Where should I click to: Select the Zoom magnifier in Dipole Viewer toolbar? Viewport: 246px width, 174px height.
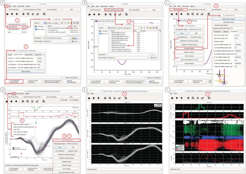[x=110, y=98]
